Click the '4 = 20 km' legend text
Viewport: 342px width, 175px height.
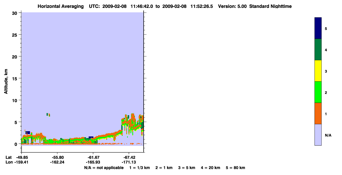tap(210, 168)
